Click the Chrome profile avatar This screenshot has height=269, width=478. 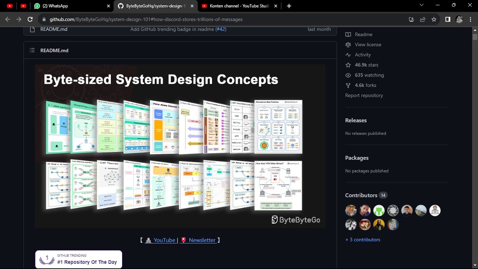click(x=459, y=19)
